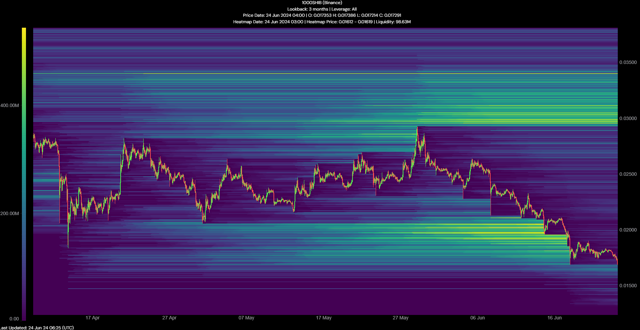The width and height of the screenshot is (640, 330).
Task: Click the 0.02000 price axis label
Action: coord(628,230)
